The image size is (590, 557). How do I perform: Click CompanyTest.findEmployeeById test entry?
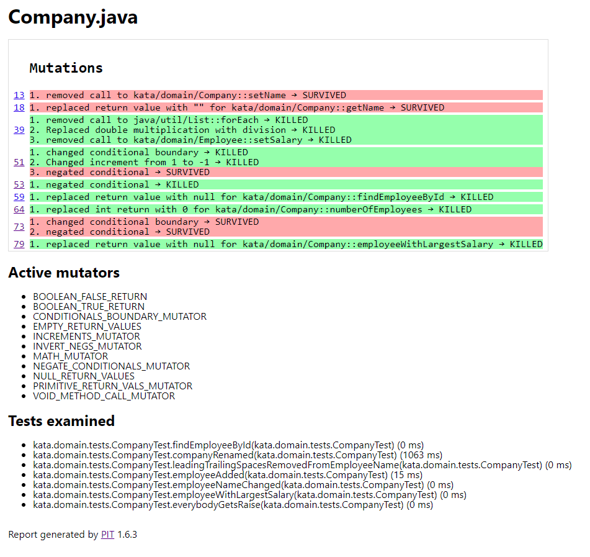228,445
